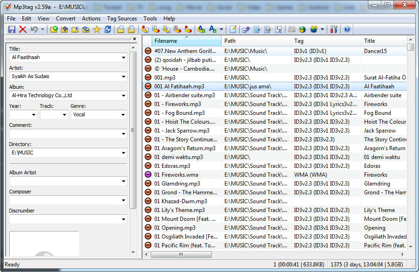Click the Export icon

coord(246,29)
